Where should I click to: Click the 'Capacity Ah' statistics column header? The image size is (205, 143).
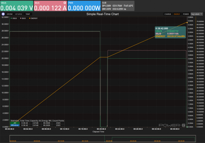point(36,121)
